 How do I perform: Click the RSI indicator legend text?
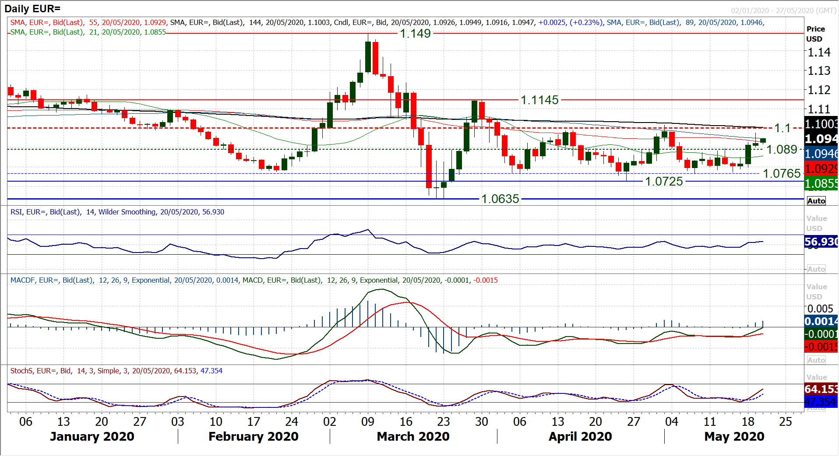coord(117,212)
